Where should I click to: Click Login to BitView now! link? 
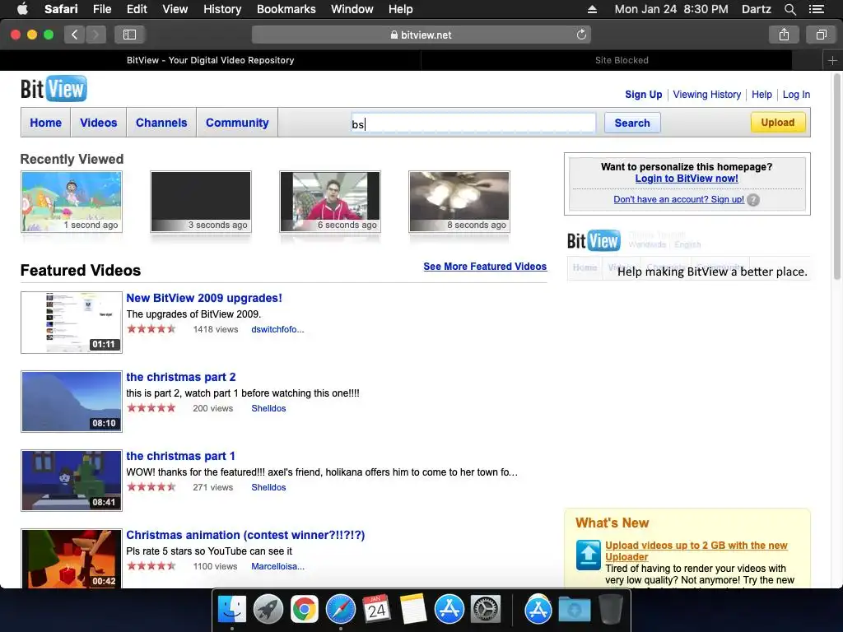pyautogui.click(x=687, y=179)
